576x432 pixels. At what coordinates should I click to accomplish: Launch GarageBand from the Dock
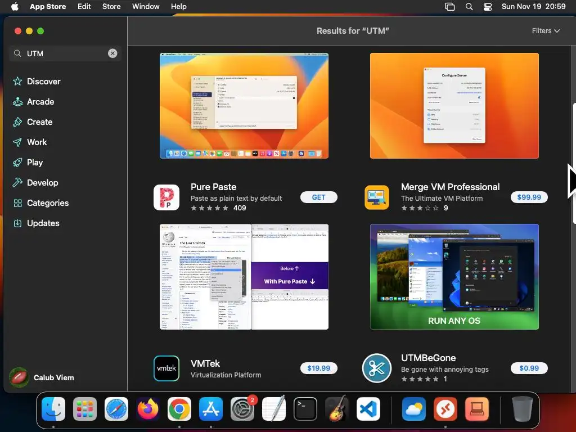click(x=337, y=409)
